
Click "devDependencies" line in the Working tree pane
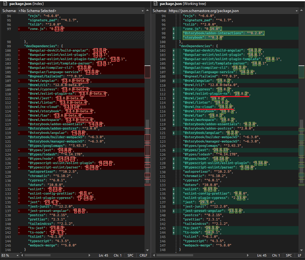coord(198,46)
